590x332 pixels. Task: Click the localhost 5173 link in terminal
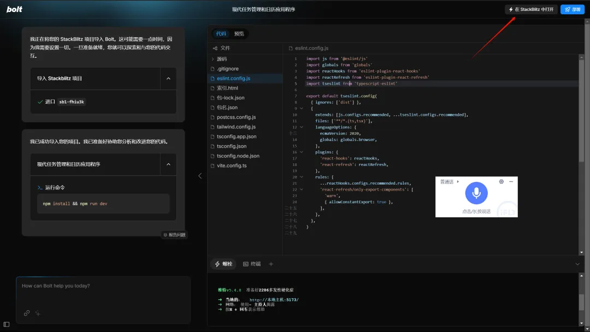[274, 300]
